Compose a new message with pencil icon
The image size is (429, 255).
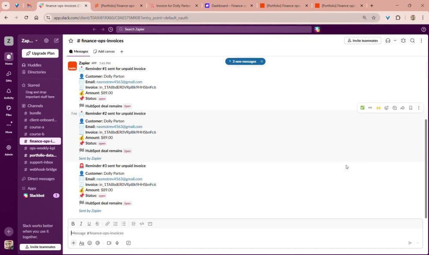click(x=56, y=40)
